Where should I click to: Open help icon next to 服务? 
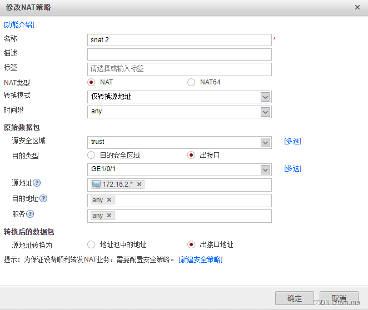click(30, 214)
